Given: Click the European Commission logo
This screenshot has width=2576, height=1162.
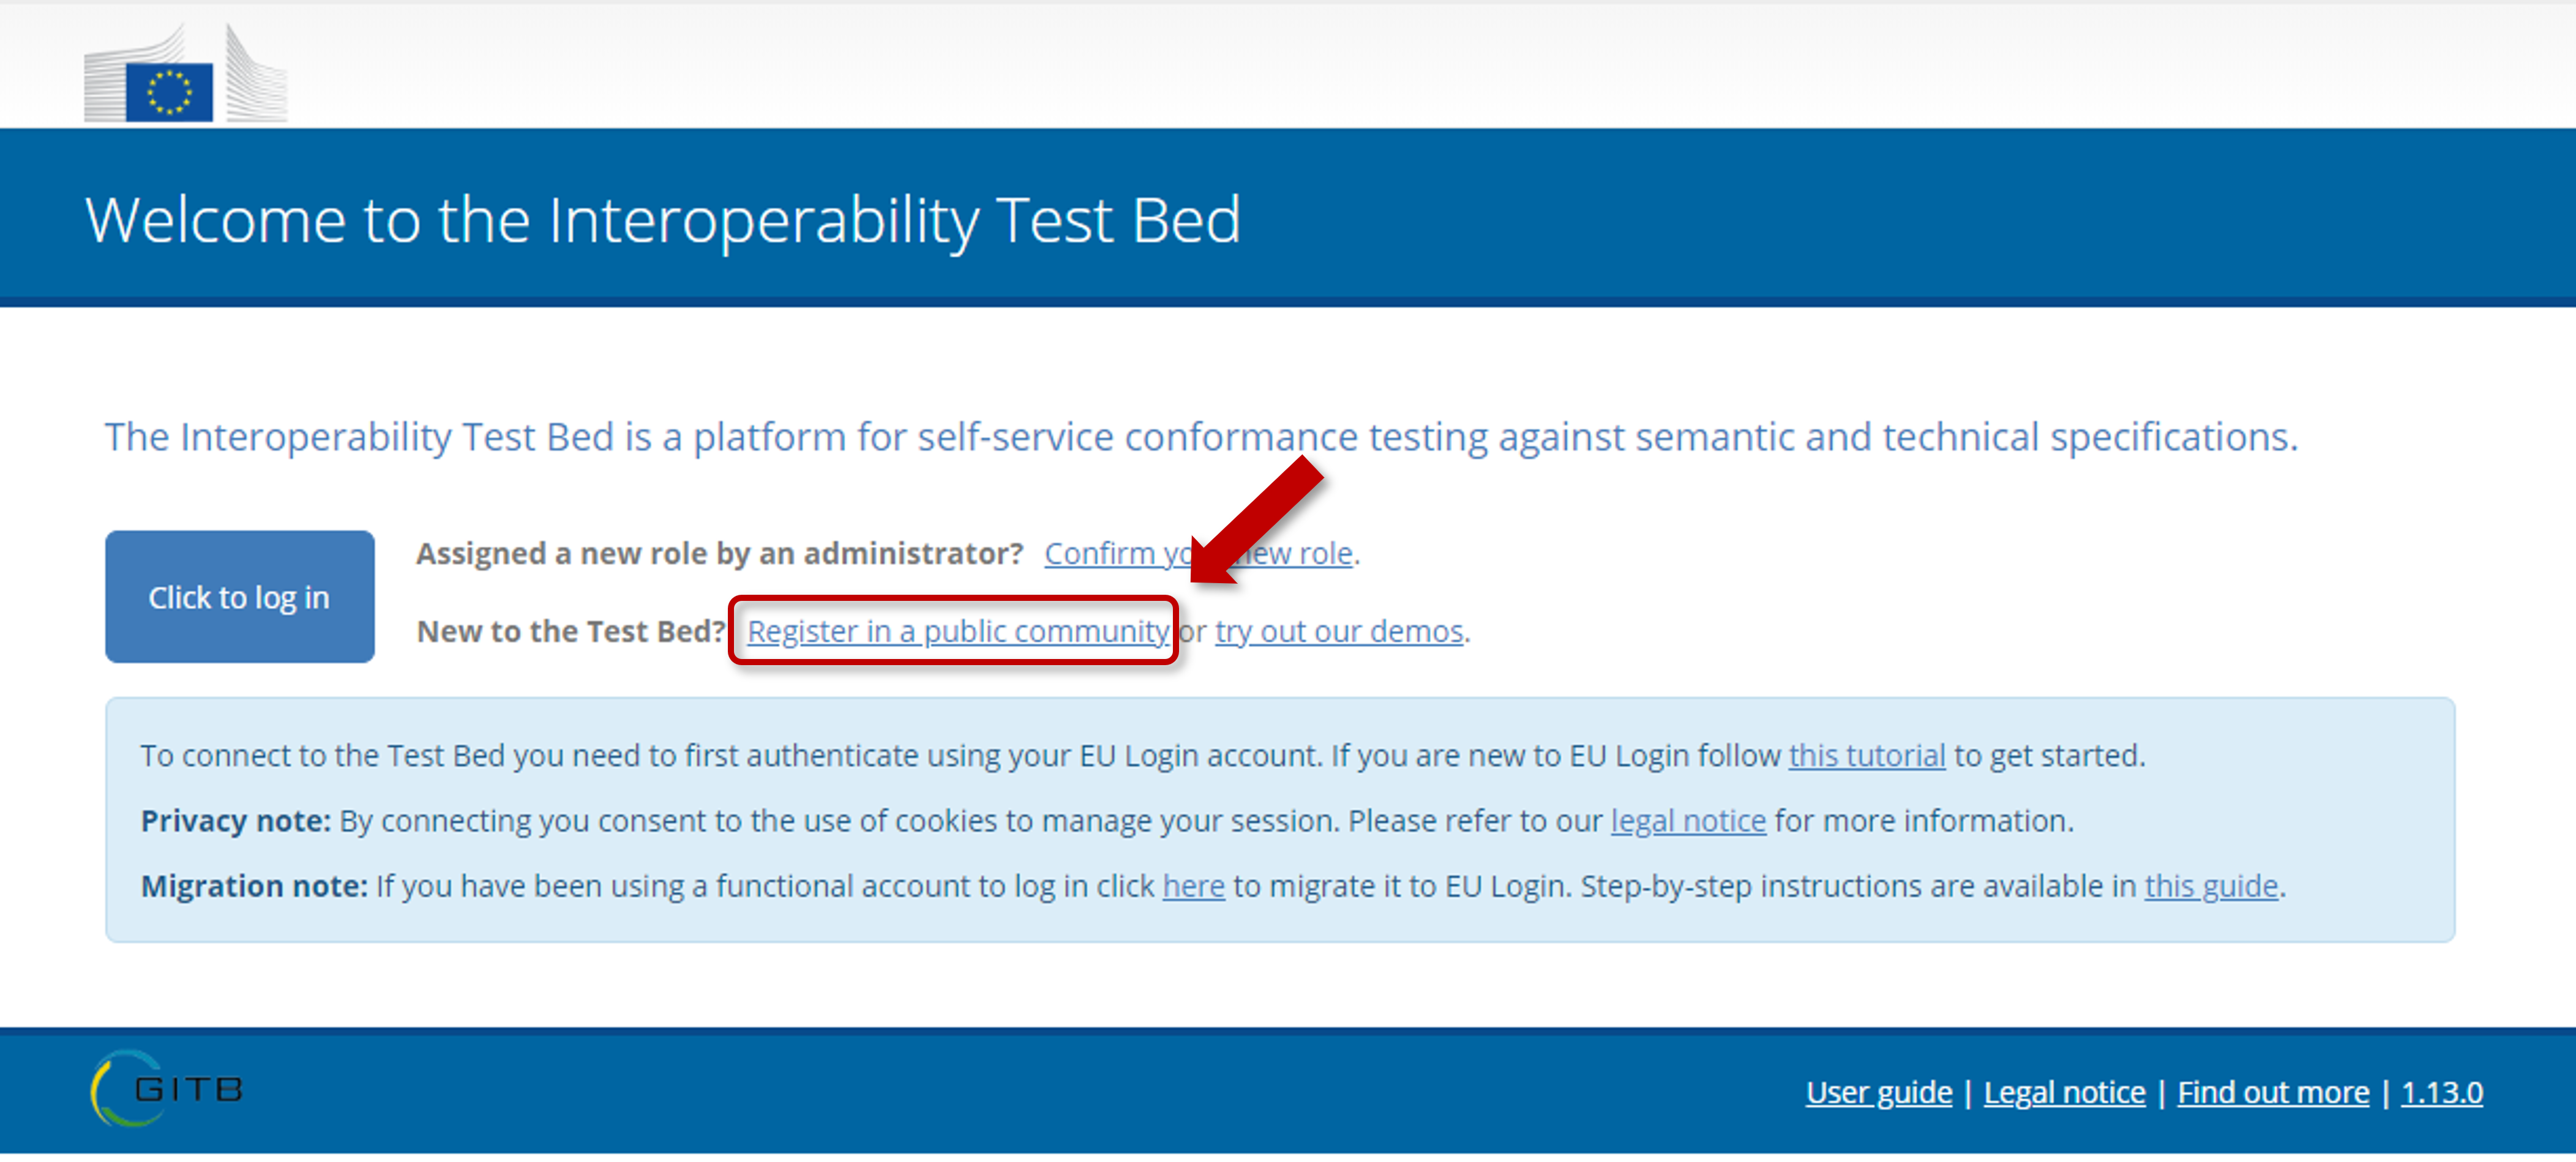Looking at the screenshot, I should [186, 73].
